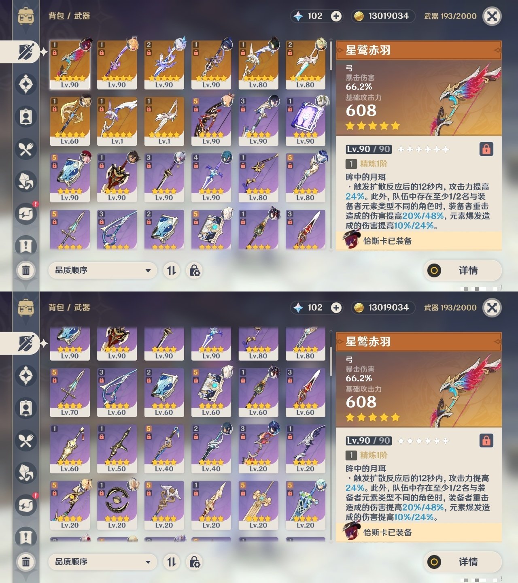Select the Lv.70 sword weapon thumbnail
The width and height of the screenshot is (518, 583).
click(70, 392)
